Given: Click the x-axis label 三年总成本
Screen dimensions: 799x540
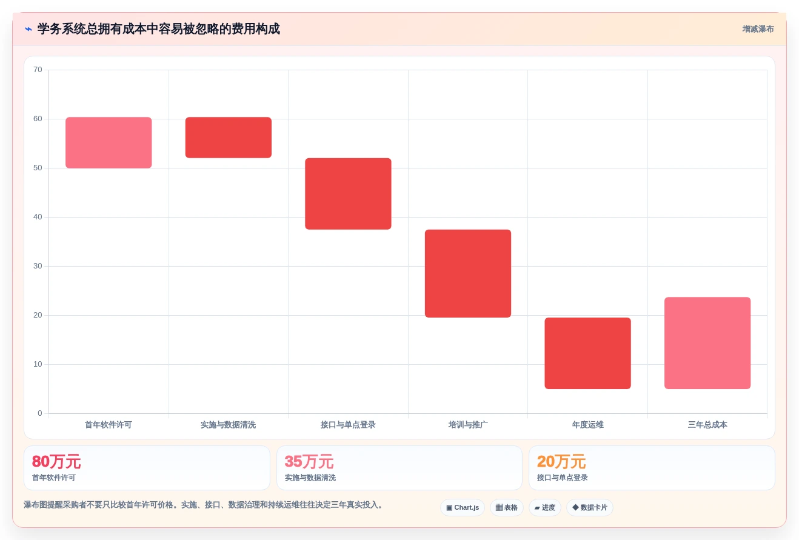Looking at the screenshot, I should click(707, 425).
